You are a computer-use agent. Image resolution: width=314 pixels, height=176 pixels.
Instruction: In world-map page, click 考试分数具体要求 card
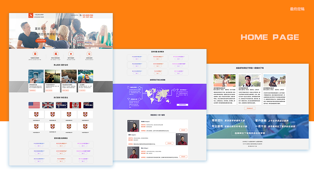(137, 65)
